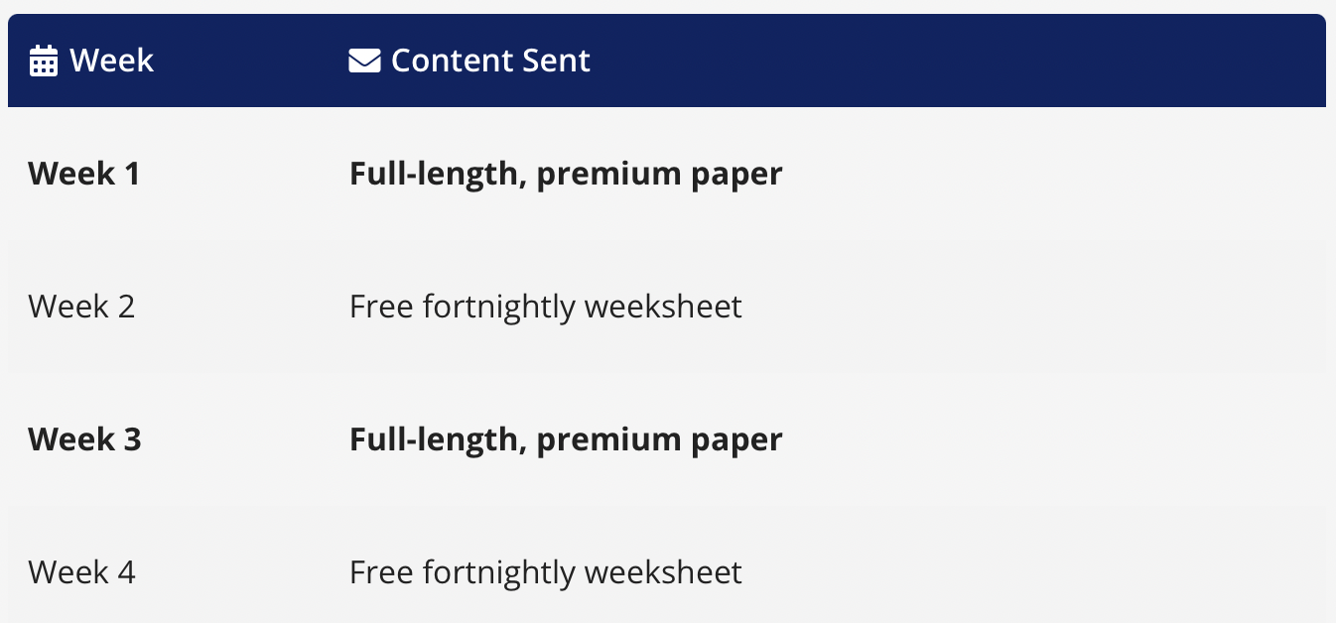Click the calendar icon beside Week header
The image size is (1336, 623).
click(x=44, y=62)
